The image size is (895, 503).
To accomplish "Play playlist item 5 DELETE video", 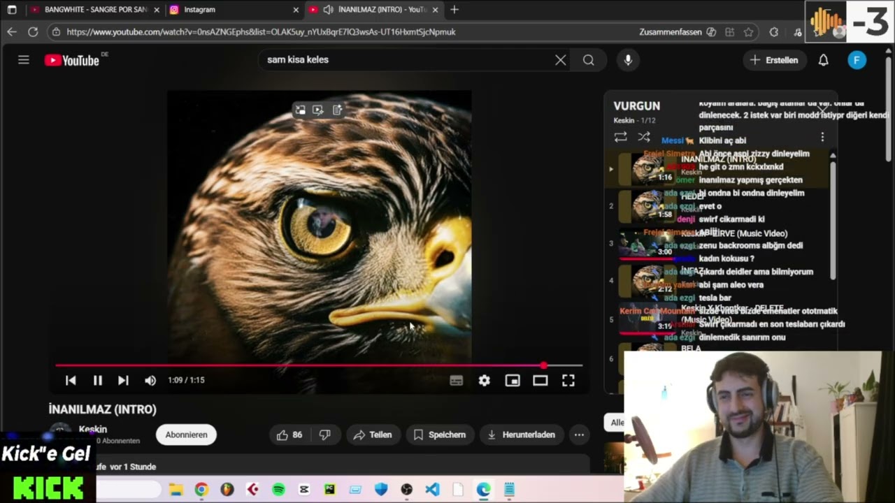I will point(648,319).
